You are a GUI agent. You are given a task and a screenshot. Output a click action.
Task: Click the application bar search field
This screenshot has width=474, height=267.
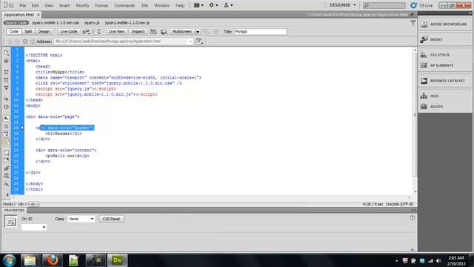pyautogui.click(x=384, y=5)
